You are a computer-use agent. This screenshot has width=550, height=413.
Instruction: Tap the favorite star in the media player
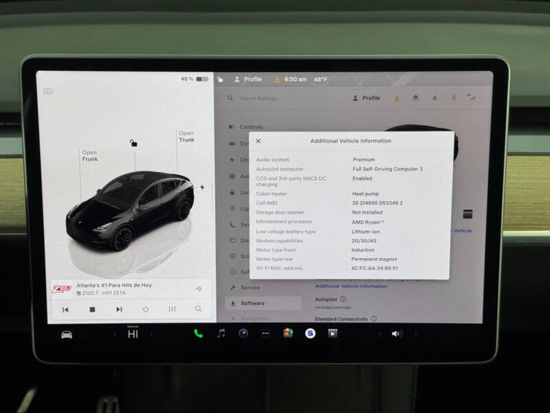coord(146,309)
